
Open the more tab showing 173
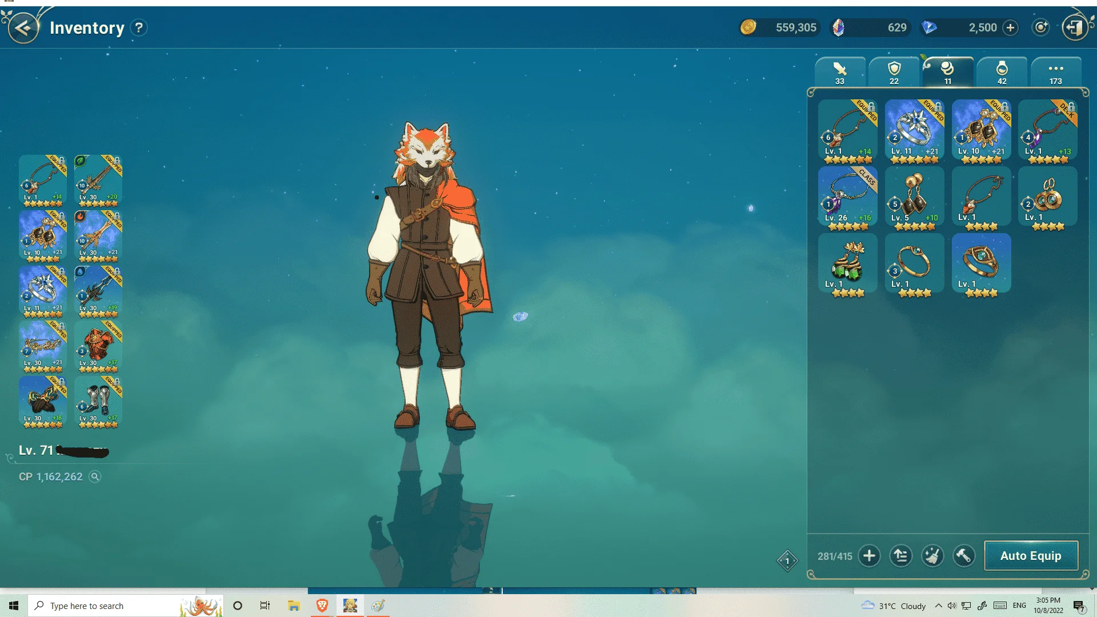click(x=1056, y=73)
